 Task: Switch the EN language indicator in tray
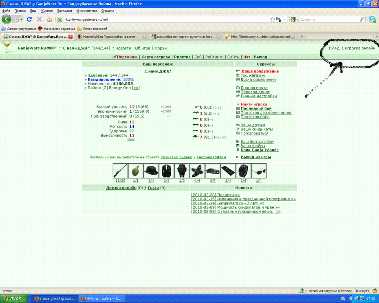(x=343, y=299)
